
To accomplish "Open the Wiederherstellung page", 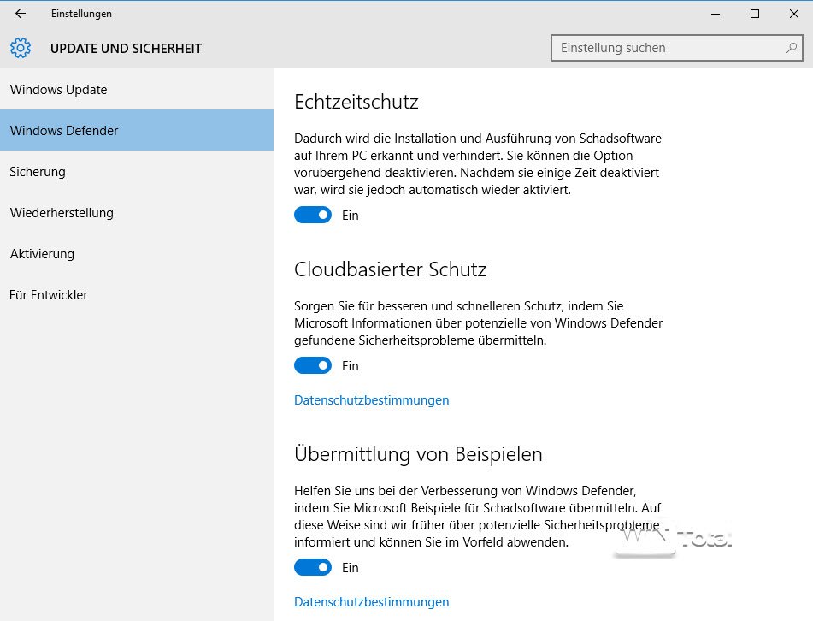I will 62,213.
